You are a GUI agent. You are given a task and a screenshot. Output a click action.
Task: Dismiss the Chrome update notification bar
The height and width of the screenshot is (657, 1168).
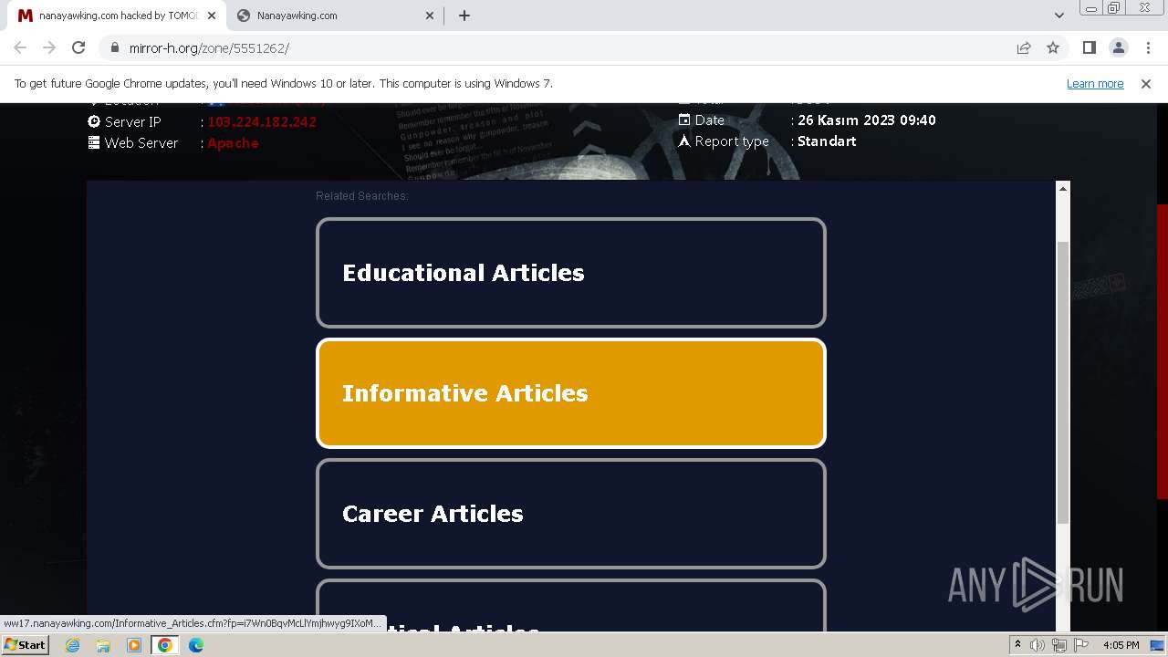(1146, 84)
